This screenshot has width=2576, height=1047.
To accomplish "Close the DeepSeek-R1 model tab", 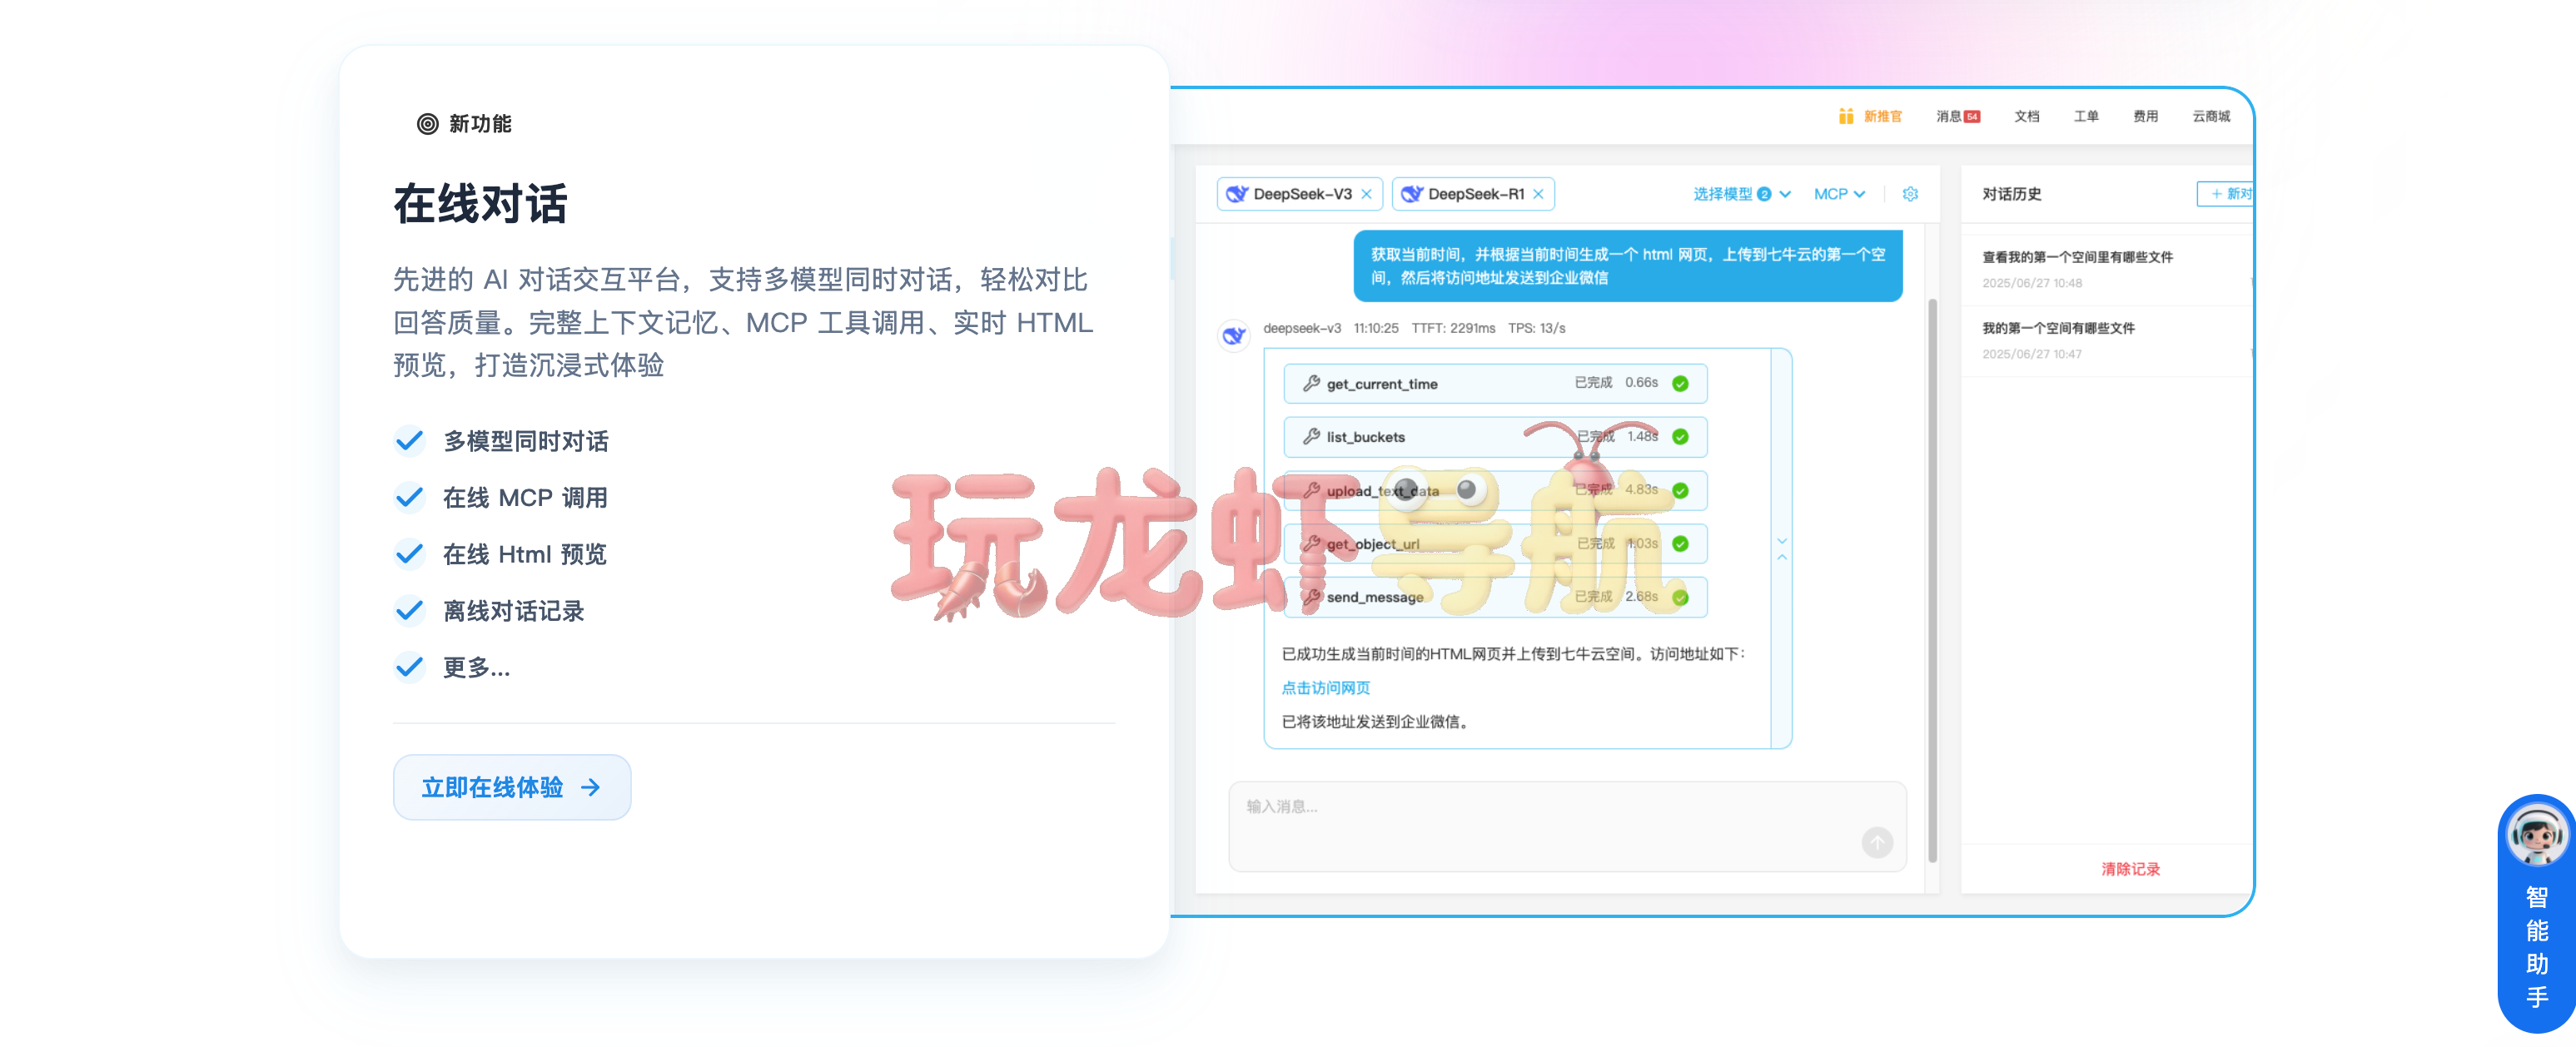I will point(1538,194).
